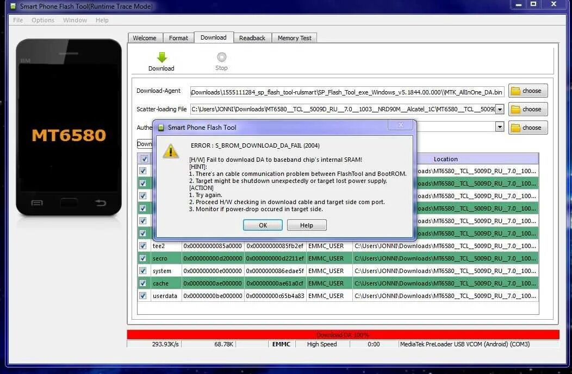Select the system partition name
Image resolution: width=572 pixels, height=374 pixels.
click(161, 270)
